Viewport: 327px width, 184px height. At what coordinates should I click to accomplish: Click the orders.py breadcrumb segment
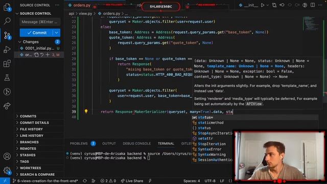pos(111,14)
